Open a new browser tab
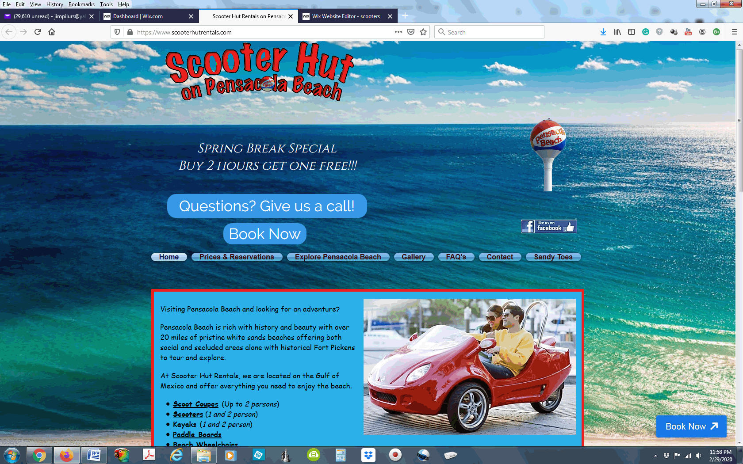Screen dimensions: 743x464 (405, 16)
